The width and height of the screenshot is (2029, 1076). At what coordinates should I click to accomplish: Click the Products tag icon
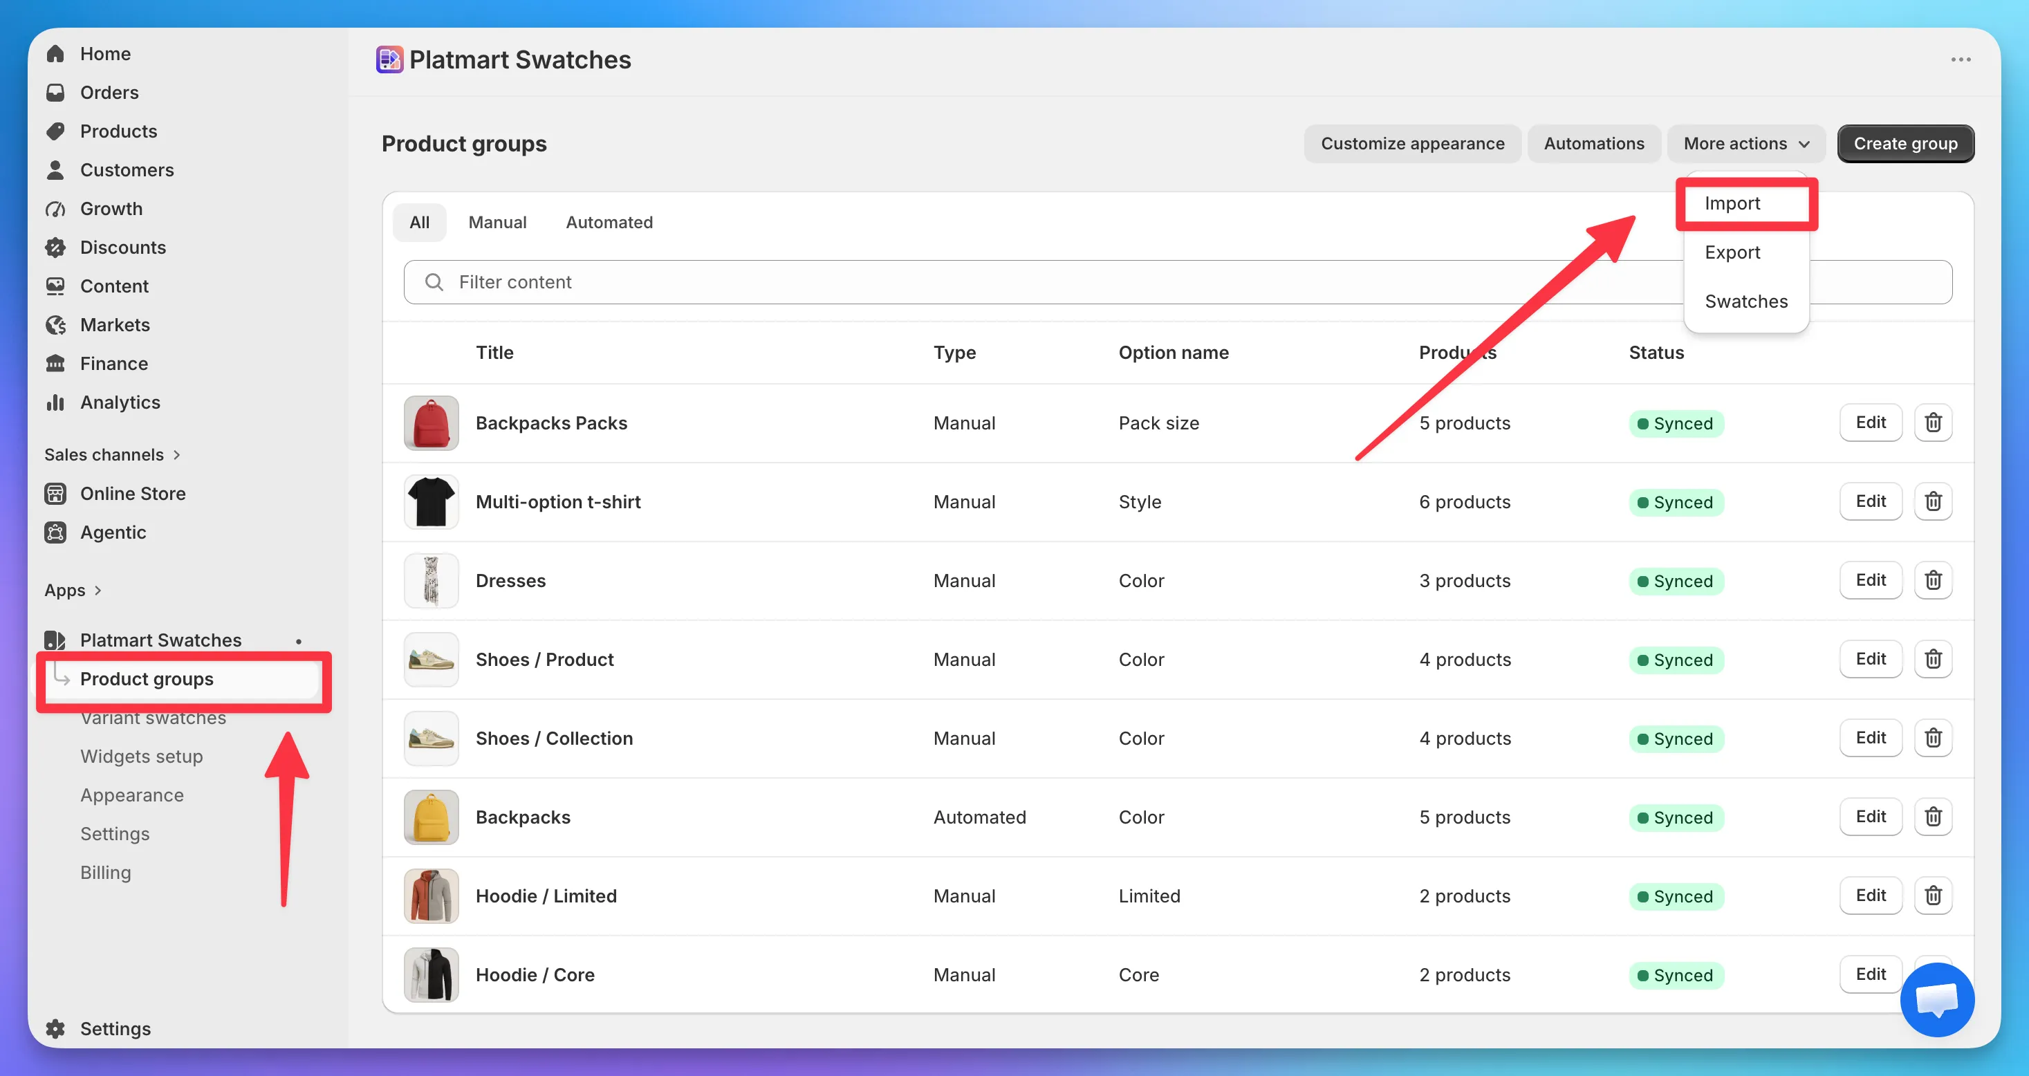click(x=55, y=131)
